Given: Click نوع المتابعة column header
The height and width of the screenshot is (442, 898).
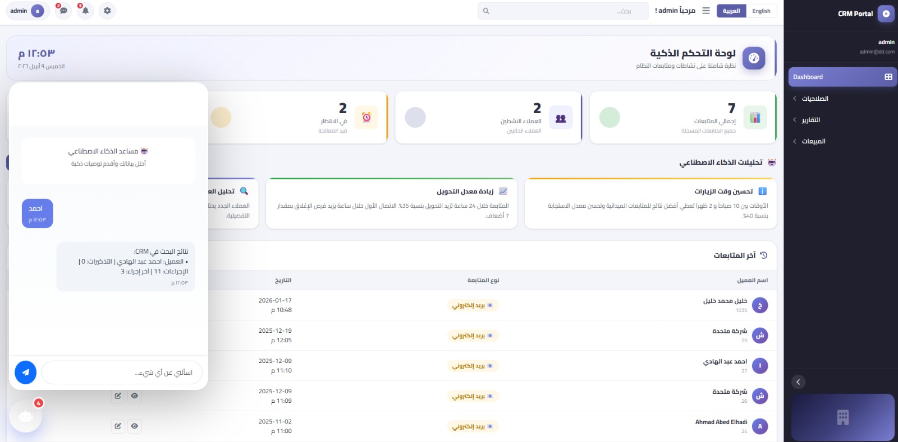Looking at the screenshot, I should pyautogui.click(x=483, y=280).
